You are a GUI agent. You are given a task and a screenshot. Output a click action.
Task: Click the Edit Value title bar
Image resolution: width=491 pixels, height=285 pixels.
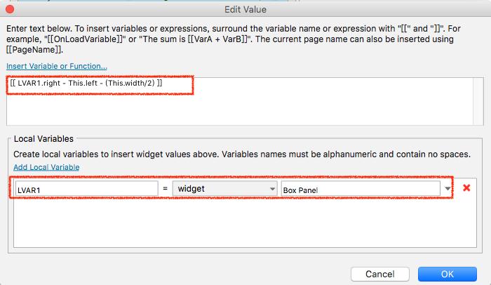[245, 9]
